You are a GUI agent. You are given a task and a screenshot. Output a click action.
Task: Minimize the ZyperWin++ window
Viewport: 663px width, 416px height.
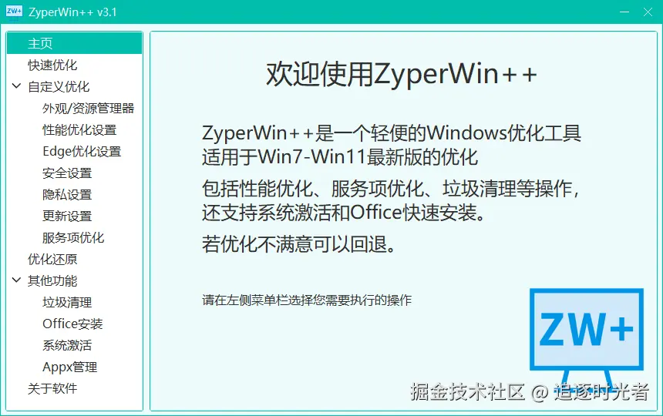click(x=624, y=12)
